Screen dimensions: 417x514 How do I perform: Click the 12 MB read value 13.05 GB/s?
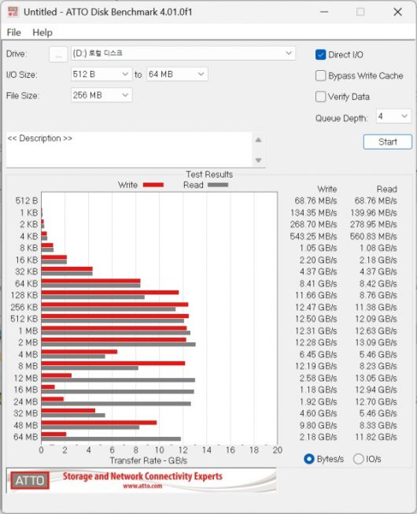376,378
